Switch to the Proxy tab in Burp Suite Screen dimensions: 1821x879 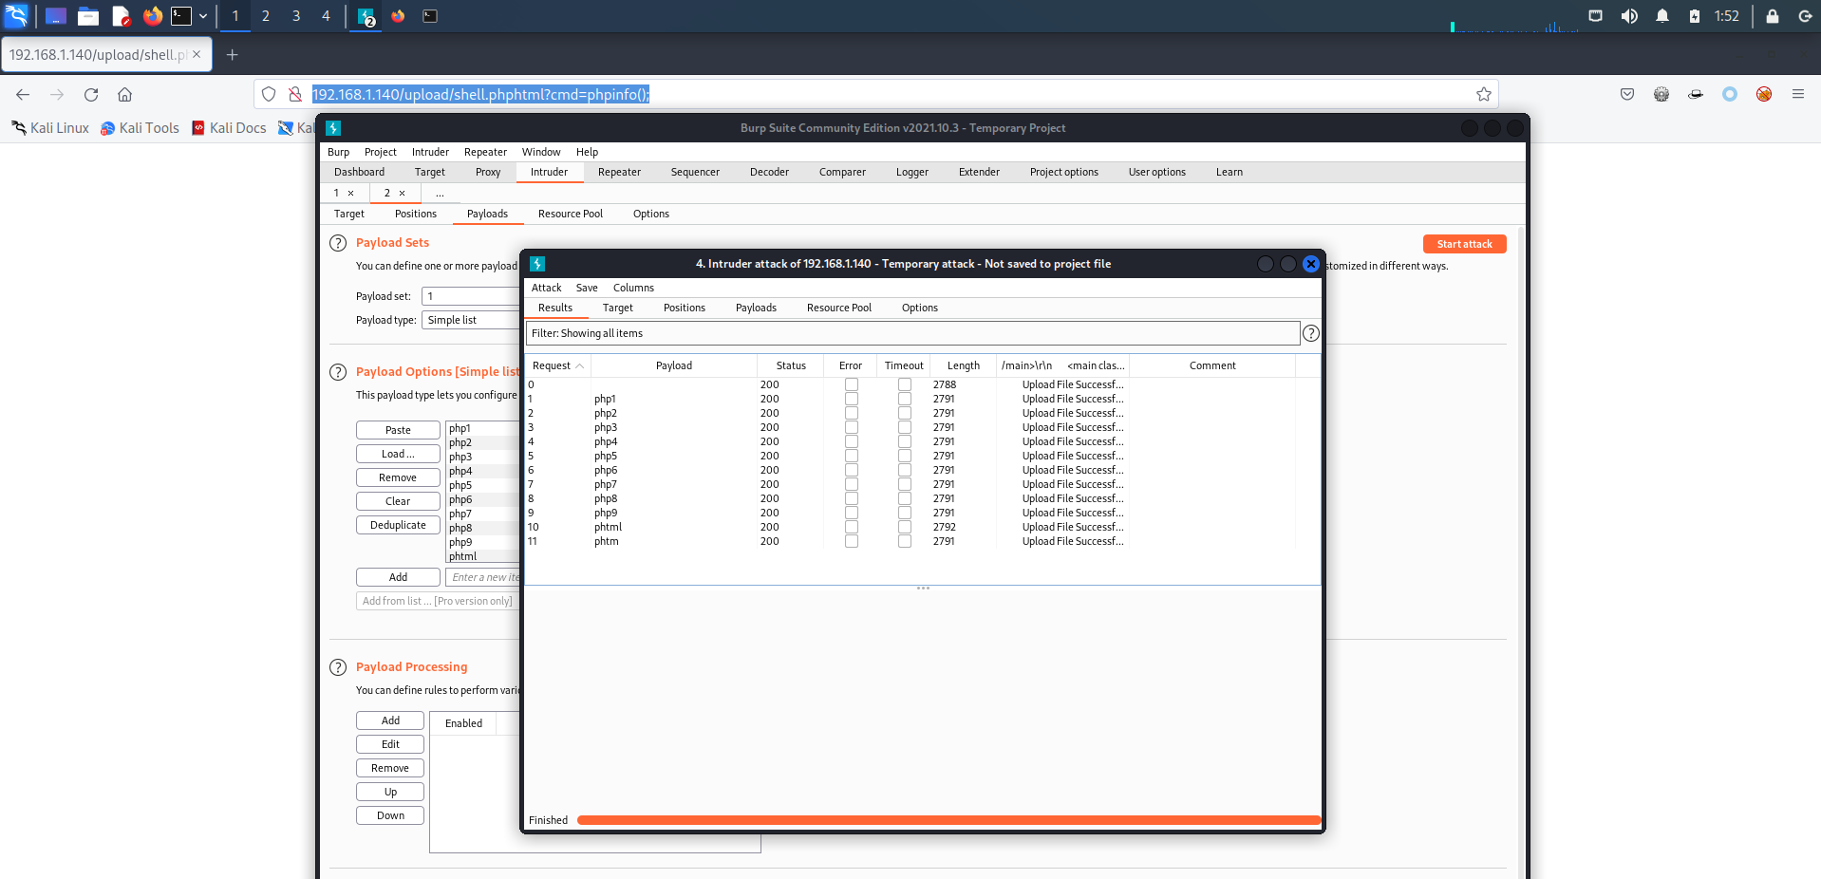point(488,172)
